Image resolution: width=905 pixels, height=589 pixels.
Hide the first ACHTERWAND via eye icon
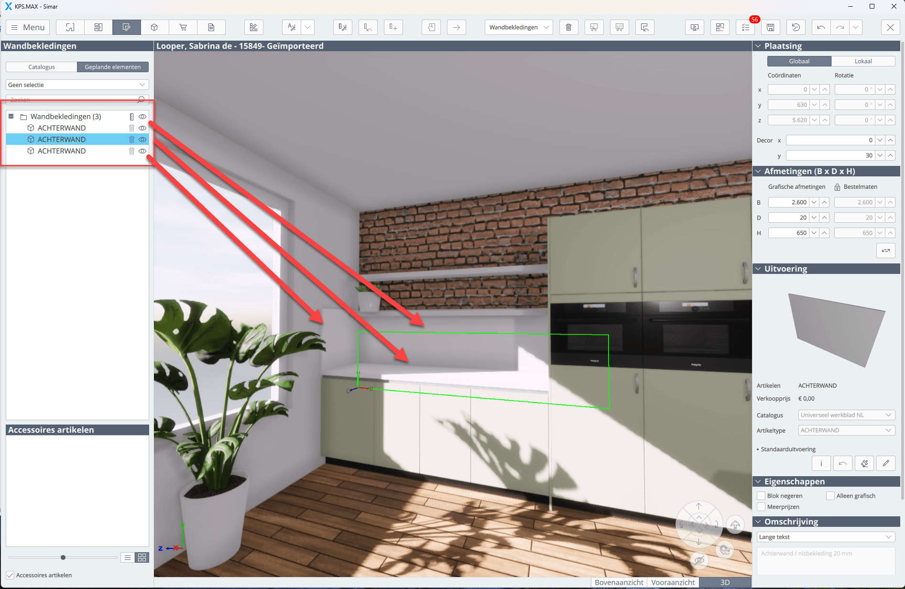tap(142, 128)
